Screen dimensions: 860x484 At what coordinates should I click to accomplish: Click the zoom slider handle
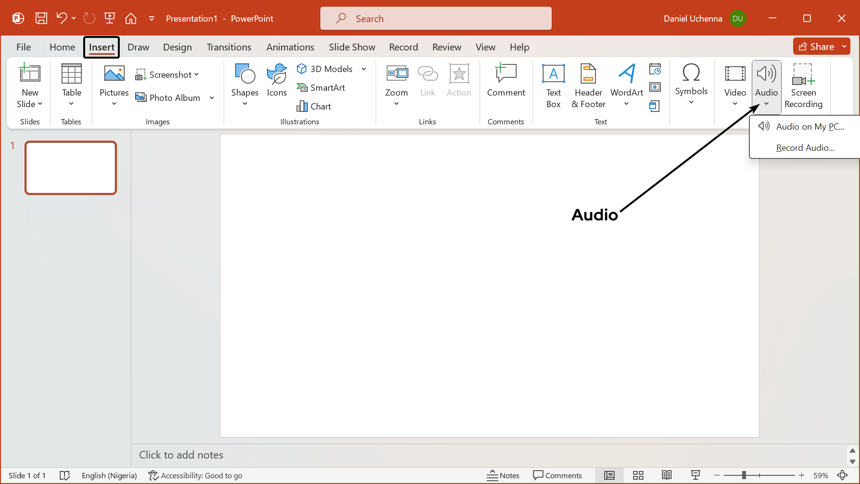click(744, 475)
